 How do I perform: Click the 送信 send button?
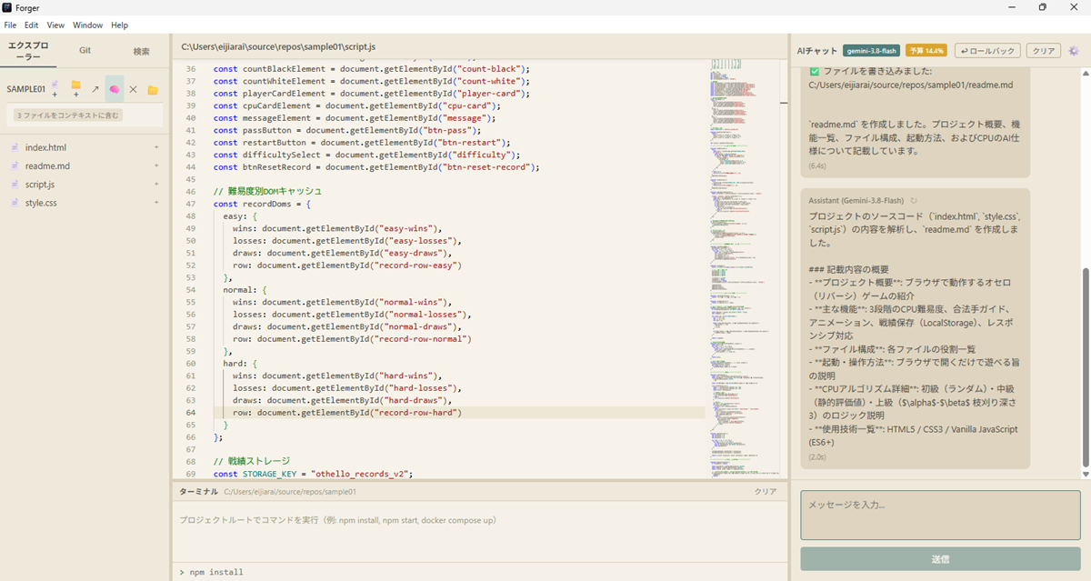tap(940, 559)
